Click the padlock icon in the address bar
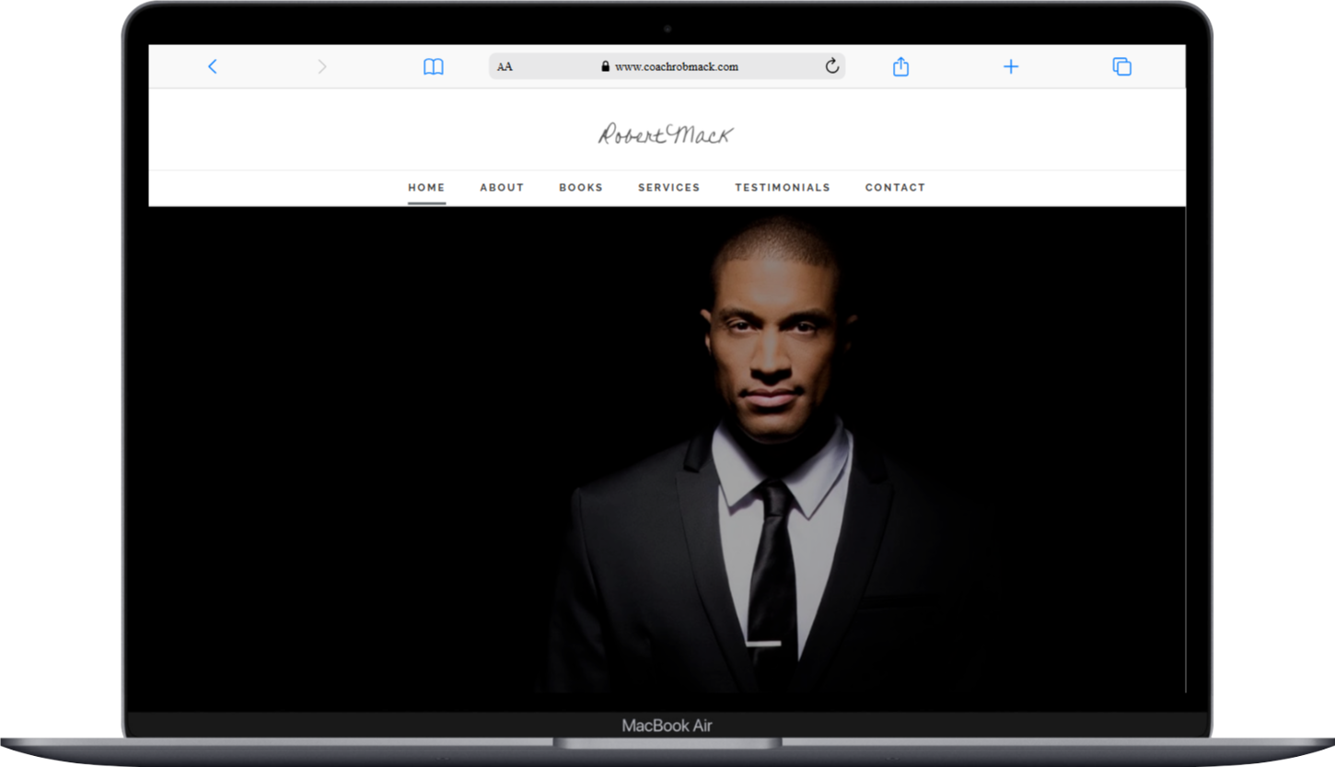 605,66
